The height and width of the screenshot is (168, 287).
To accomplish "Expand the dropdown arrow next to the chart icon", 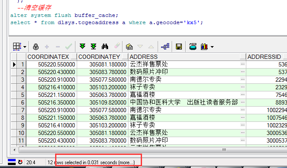I will click(x=212, y=47).
